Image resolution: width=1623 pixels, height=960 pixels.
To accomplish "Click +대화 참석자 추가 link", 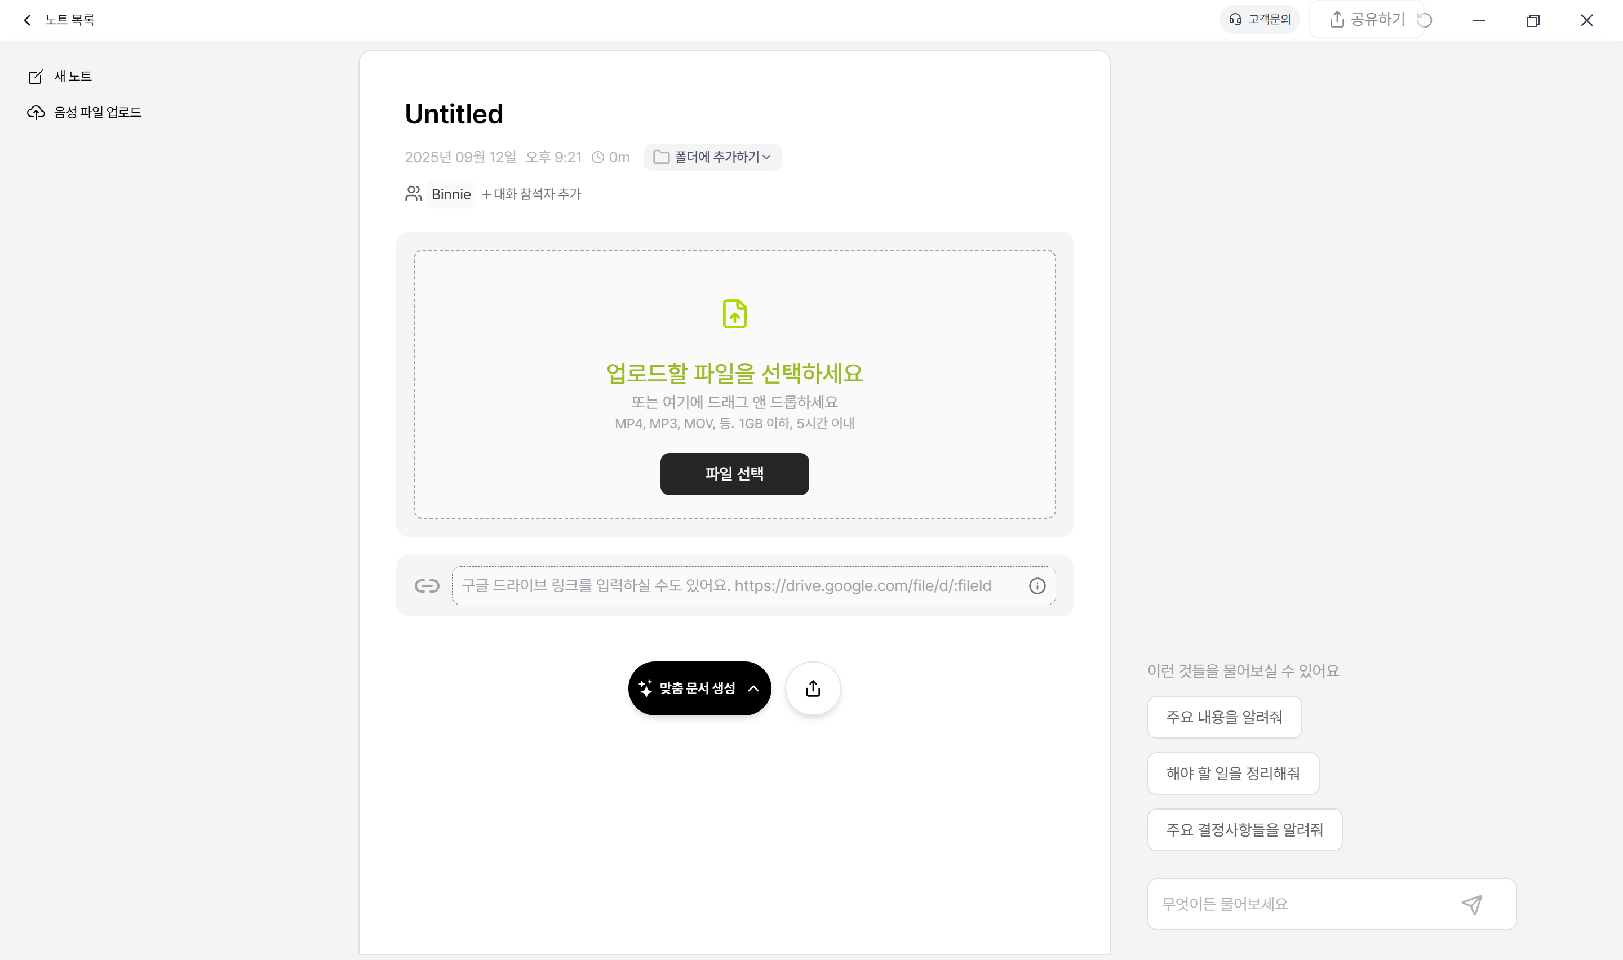I will [531, 194].
